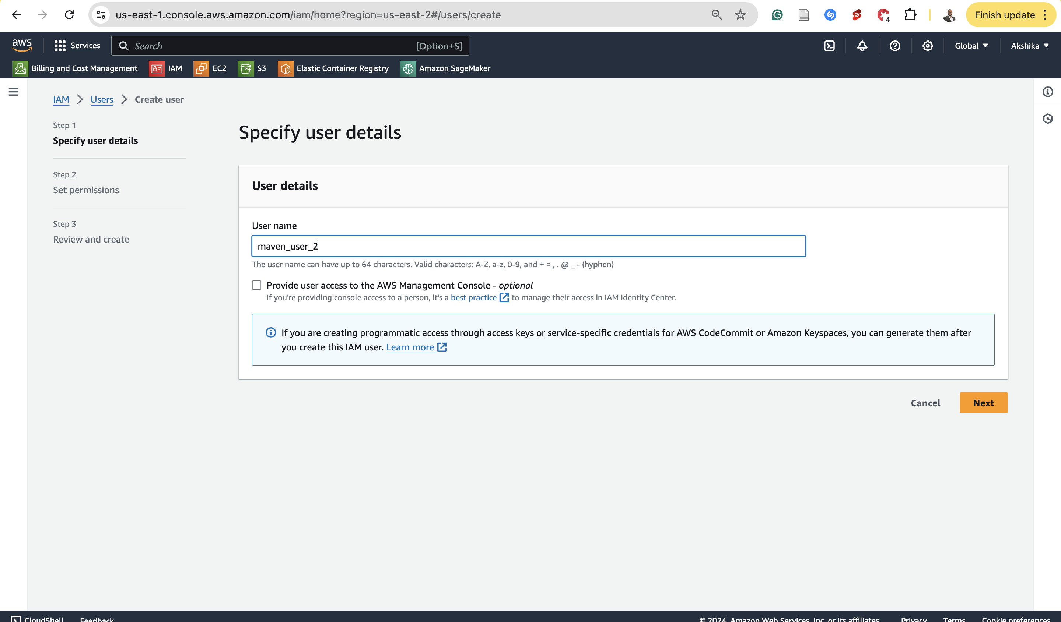Click the Cancel button

pos(925,403)
